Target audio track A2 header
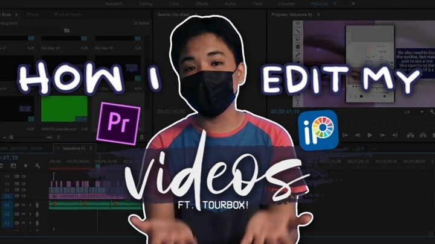The height and width of the screenshot is (244, 435). [7, 214]
